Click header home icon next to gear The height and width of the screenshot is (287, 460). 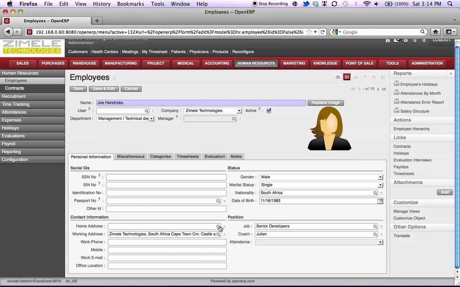click(x=388, y=40)
